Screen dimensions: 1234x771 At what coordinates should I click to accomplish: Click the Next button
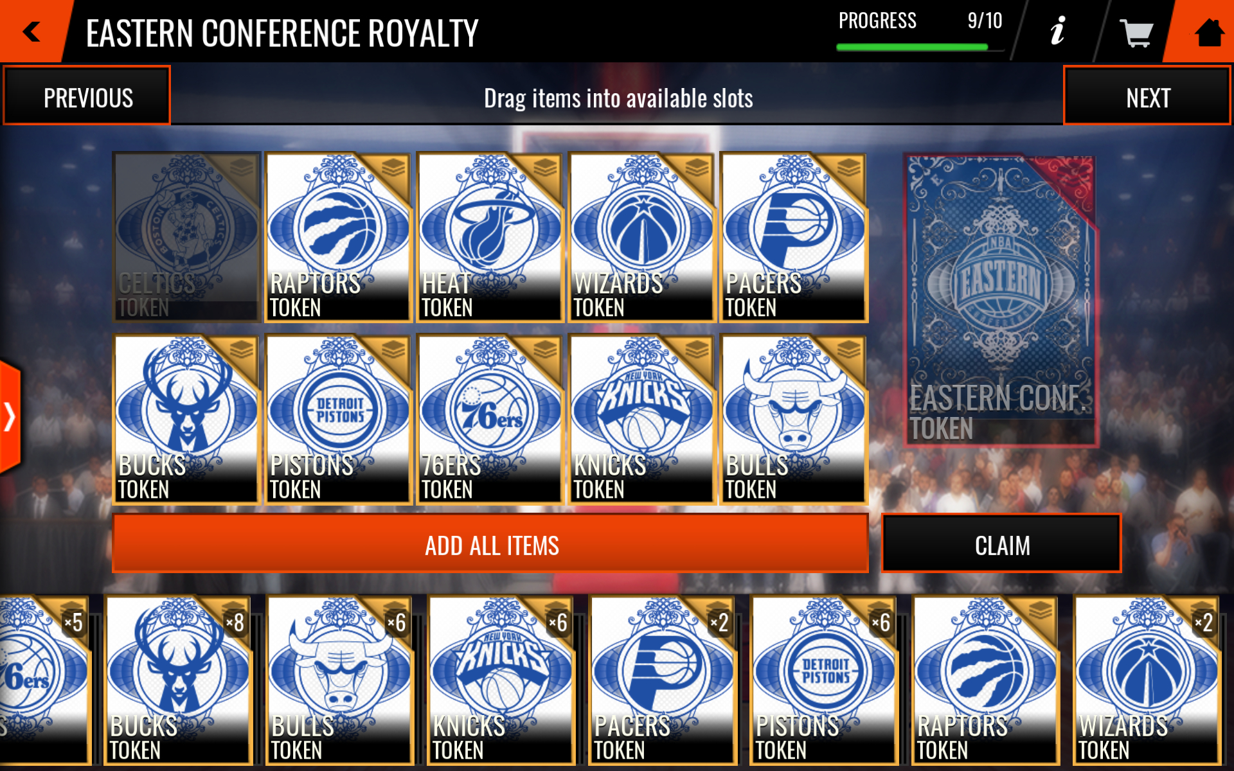tap(1147, 96)
